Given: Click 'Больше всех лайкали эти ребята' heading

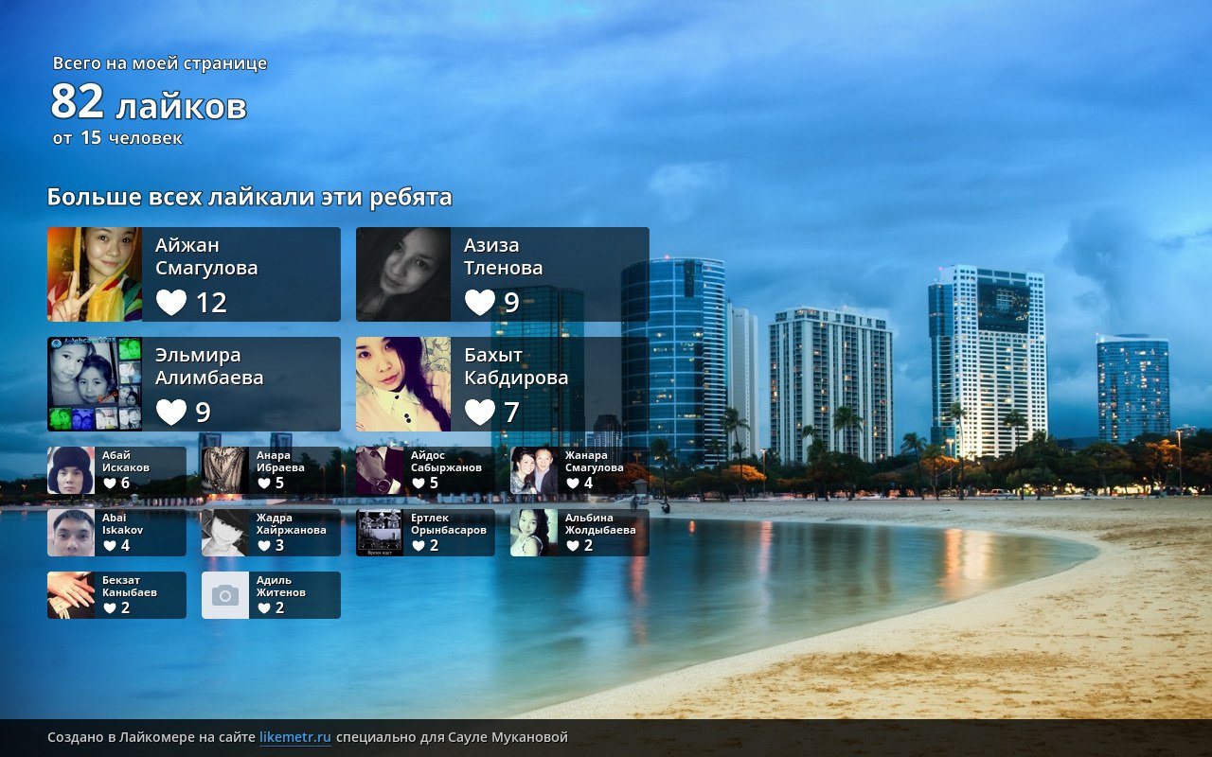Looking at the screenshot, I should pyautogui.click(x=250, y=197).
